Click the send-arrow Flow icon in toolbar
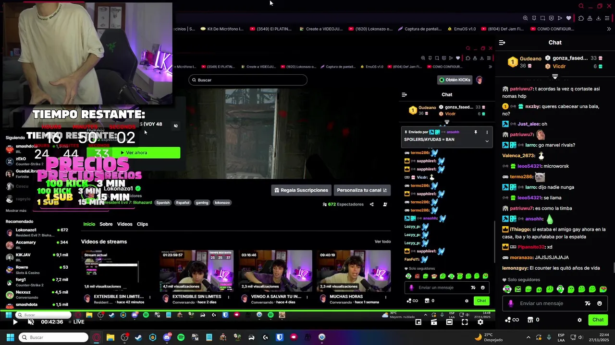This screenshot has width=615, height=345. pos(560,18)
